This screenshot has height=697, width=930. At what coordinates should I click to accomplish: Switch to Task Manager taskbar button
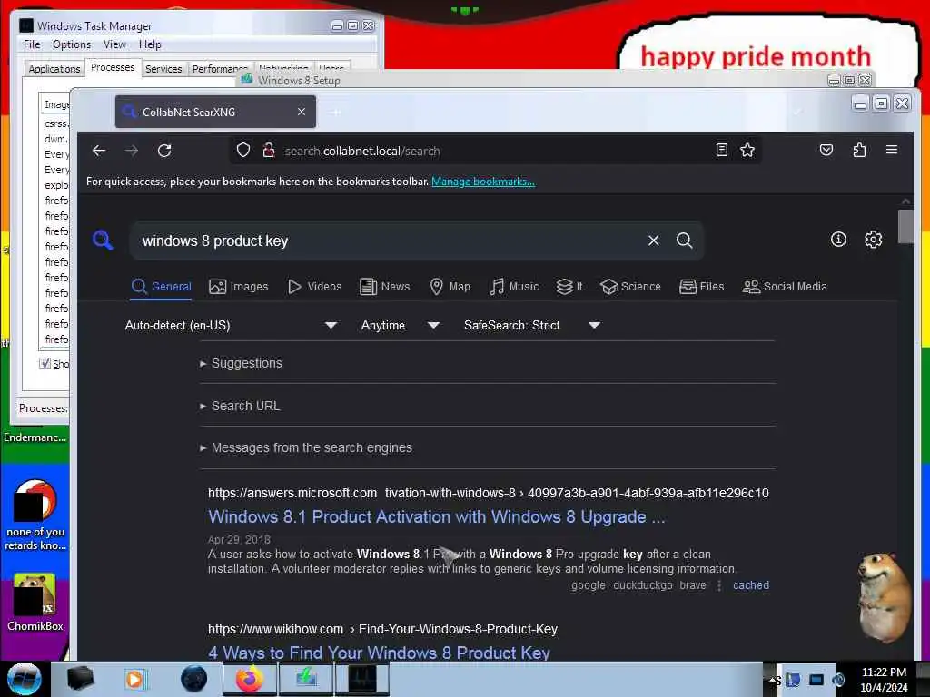362,679
